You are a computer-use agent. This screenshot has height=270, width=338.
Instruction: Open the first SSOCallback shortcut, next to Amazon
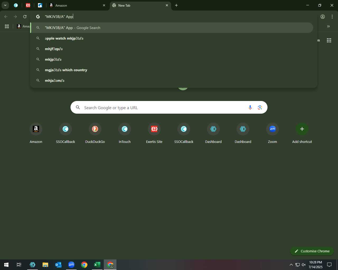click(x=65, y=133)
